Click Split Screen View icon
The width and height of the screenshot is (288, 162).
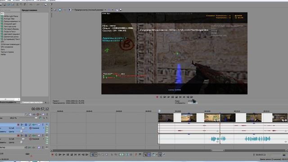(69, 10)
